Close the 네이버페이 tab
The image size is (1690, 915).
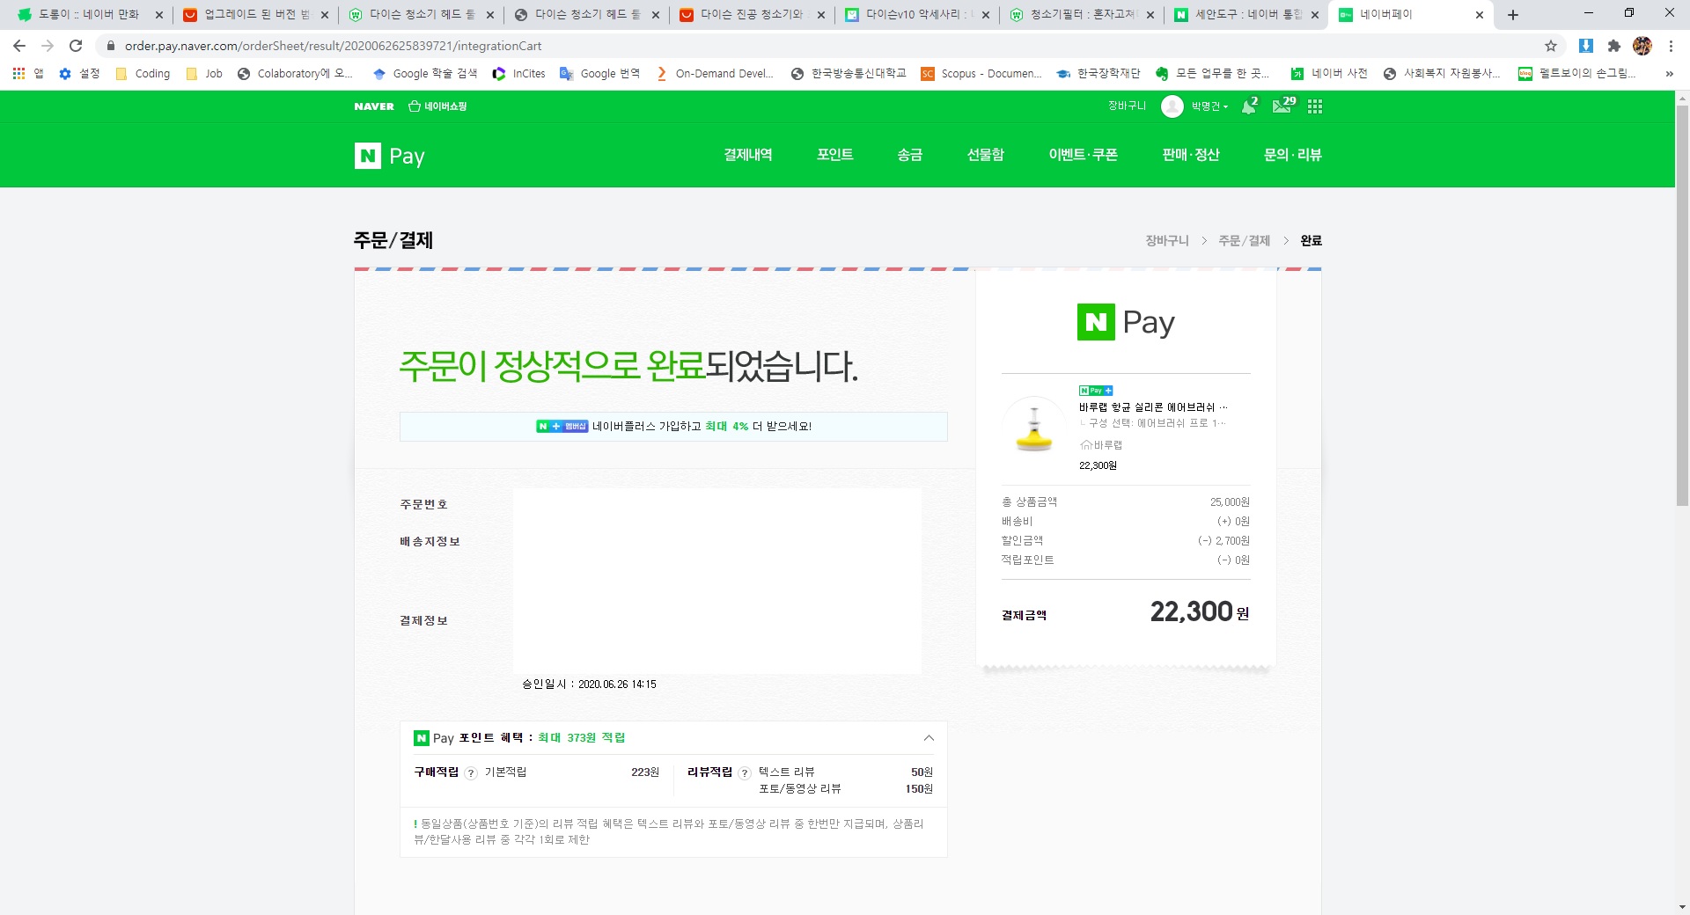(x=1480, y=15)
